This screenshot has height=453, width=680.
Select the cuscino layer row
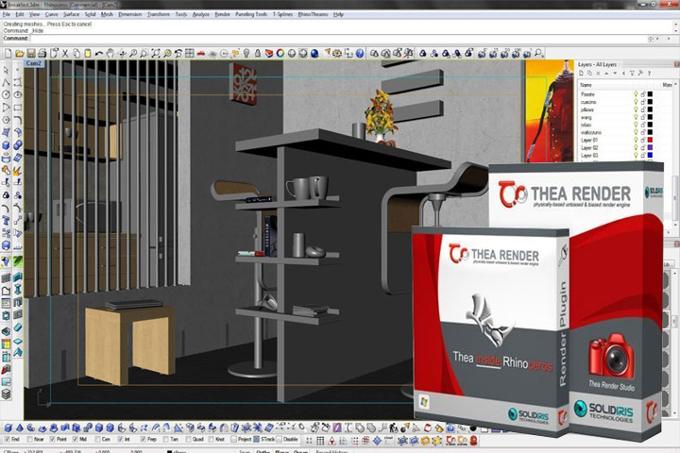(x=624, y=102)
